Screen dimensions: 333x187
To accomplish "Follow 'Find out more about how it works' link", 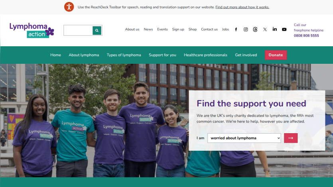I will coord(242,7).
